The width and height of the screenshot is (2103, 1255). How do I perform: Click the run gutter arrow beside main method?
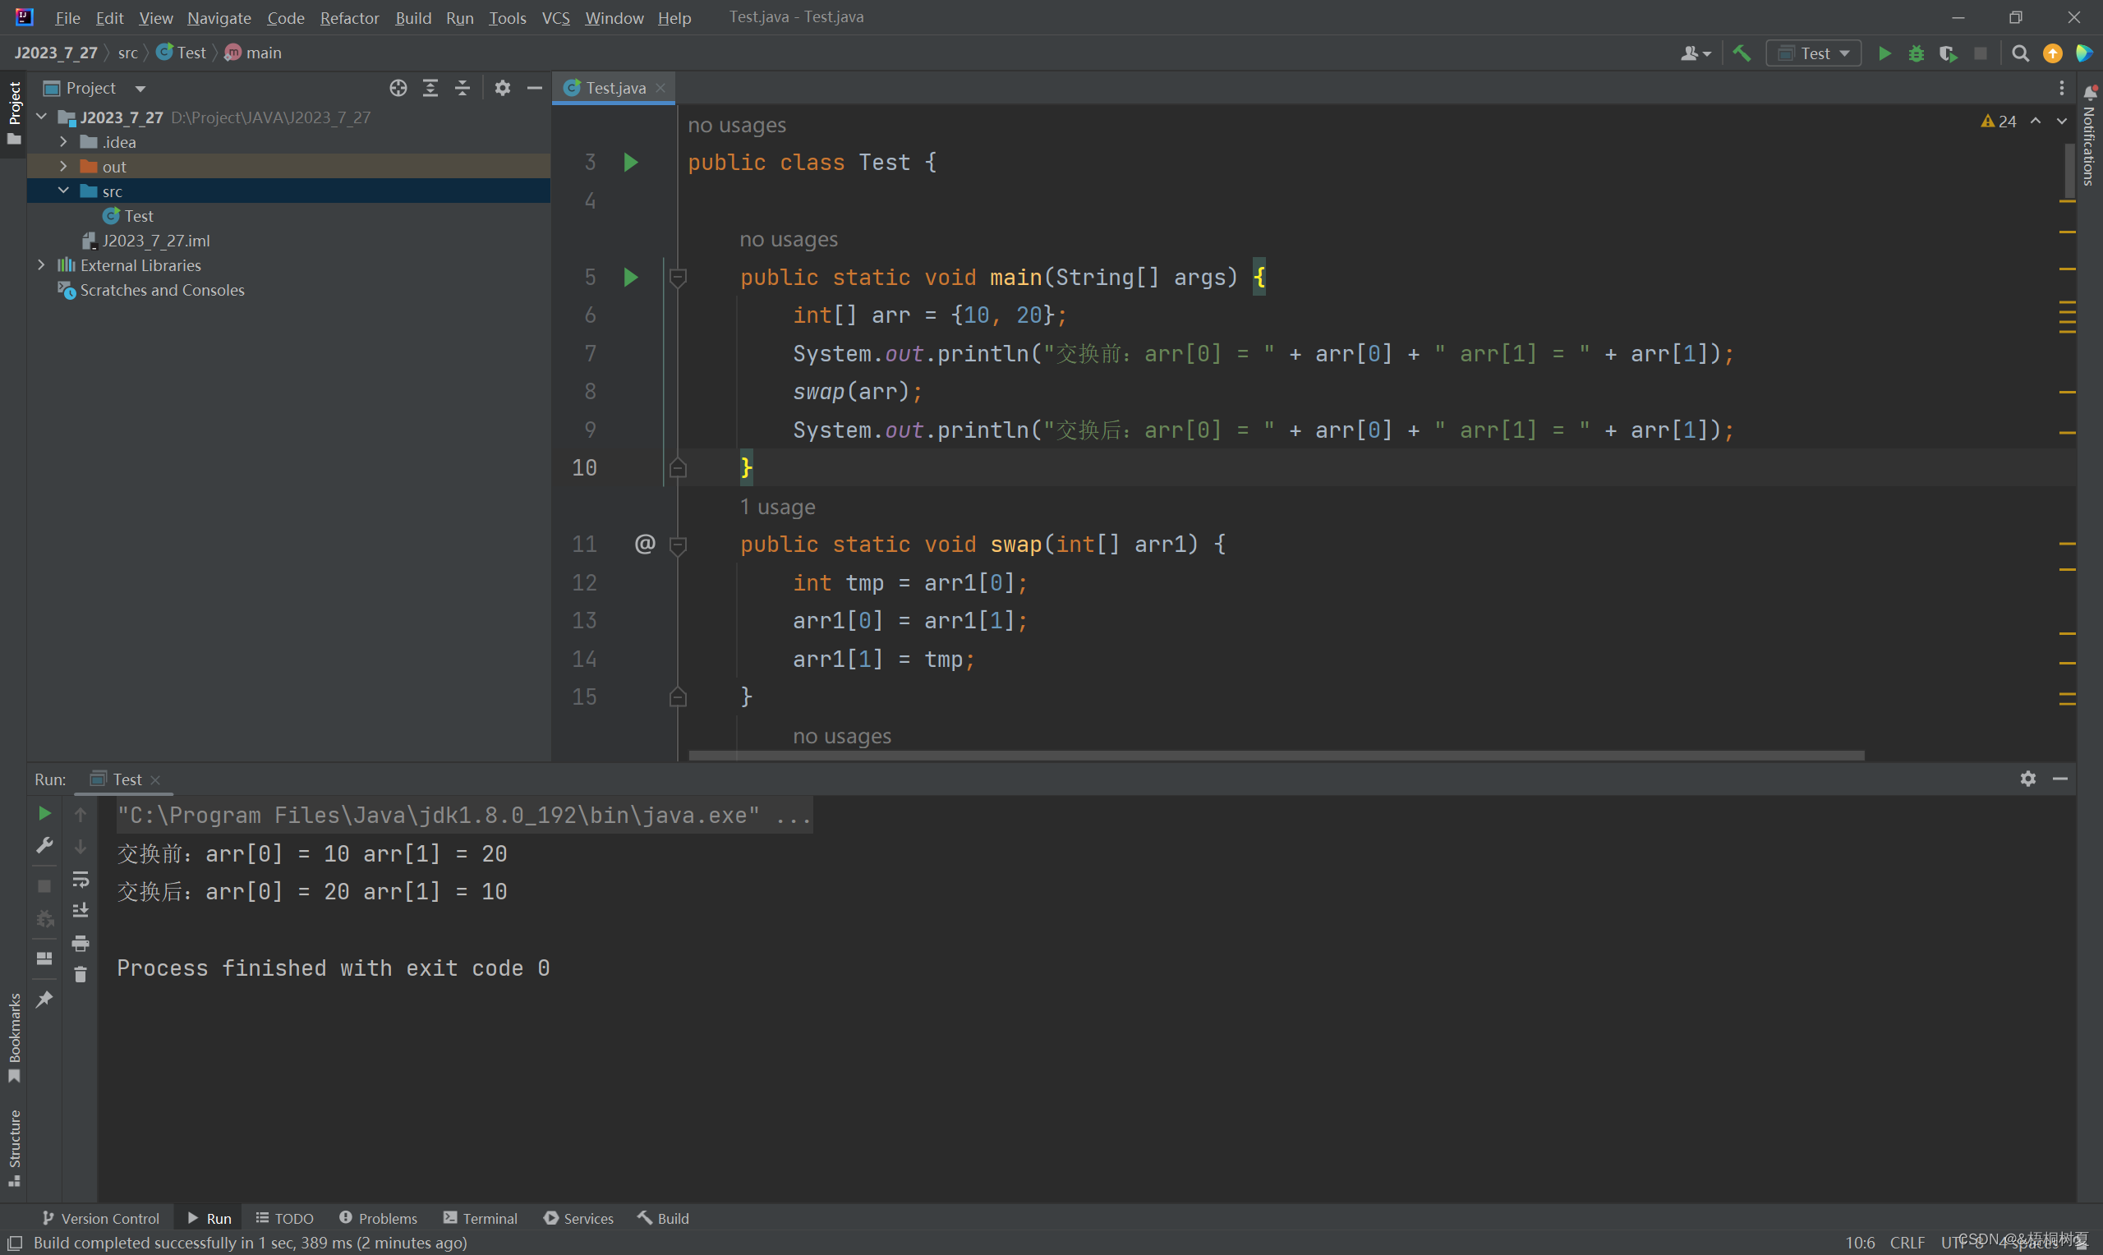pos(631,277)
